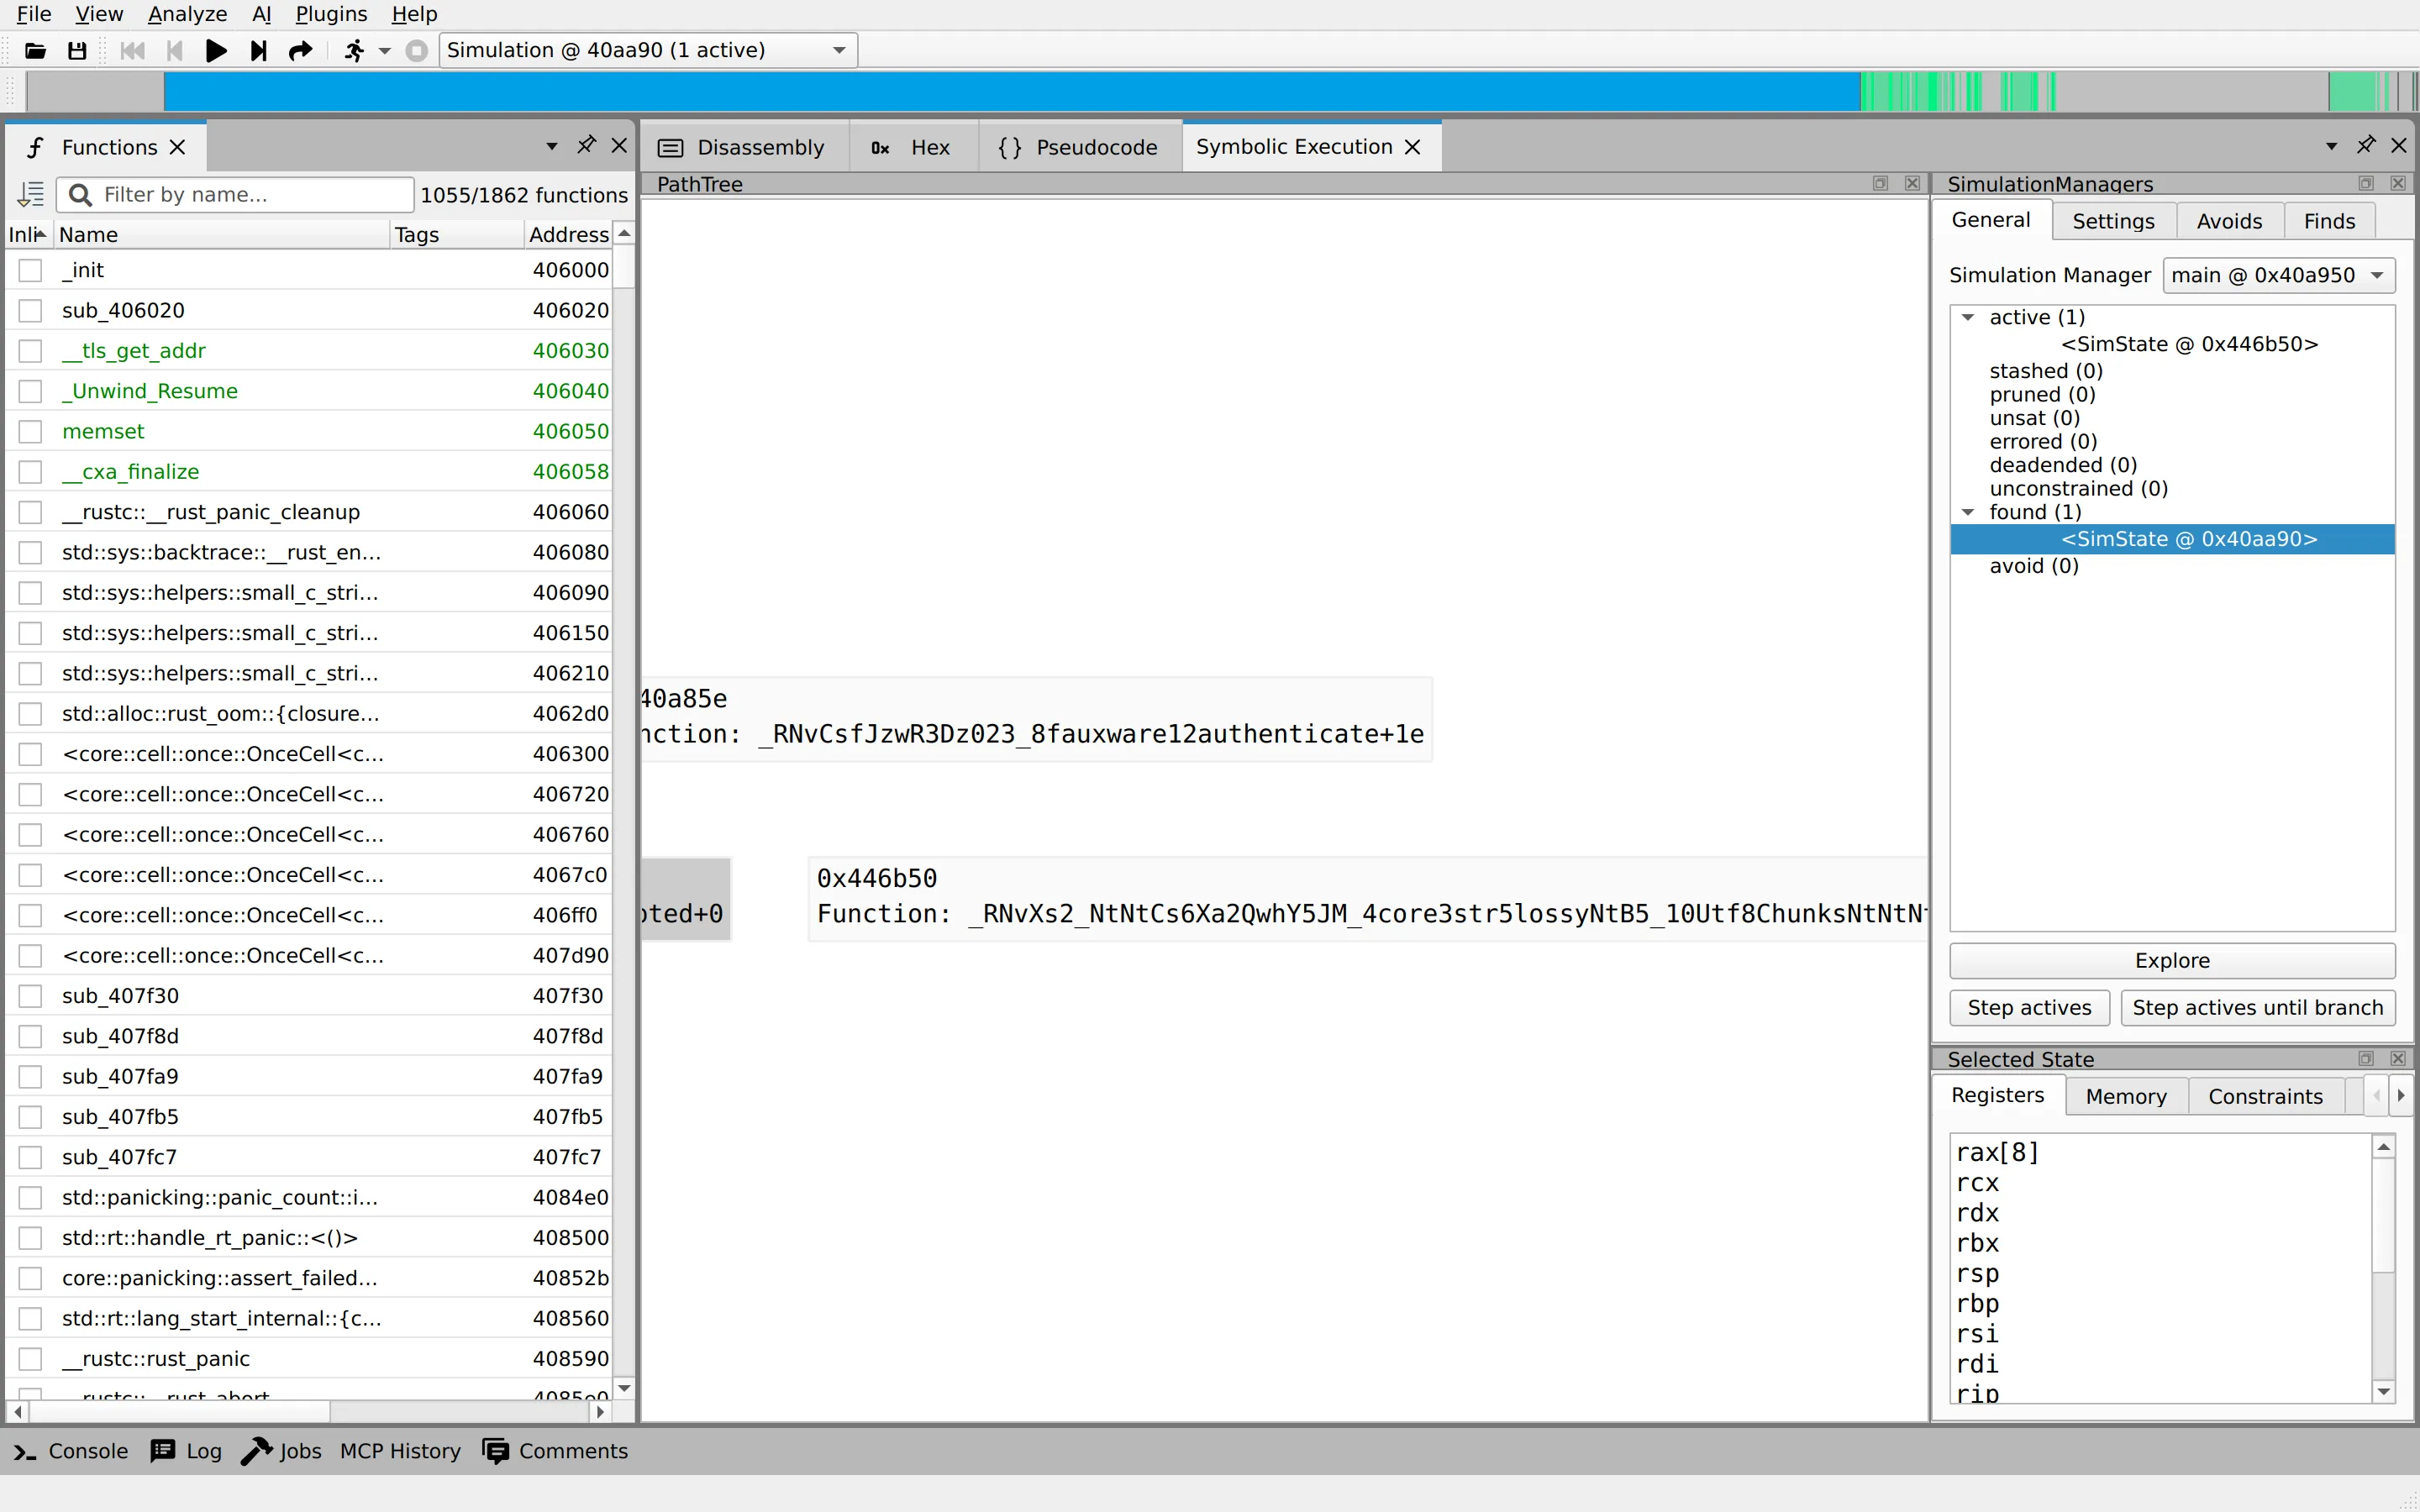Start simulation with Play button
Image resolution: width=2420 pixels, height=1512 pixels.
216,51
